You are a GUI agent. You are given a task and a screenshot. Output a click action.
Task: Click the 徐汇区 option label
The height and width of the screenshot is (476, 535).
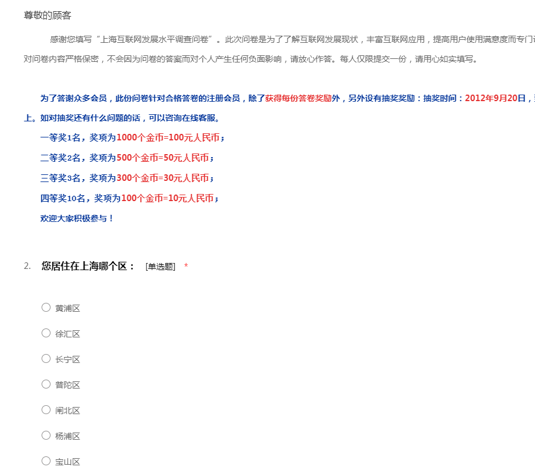point(67,334)
